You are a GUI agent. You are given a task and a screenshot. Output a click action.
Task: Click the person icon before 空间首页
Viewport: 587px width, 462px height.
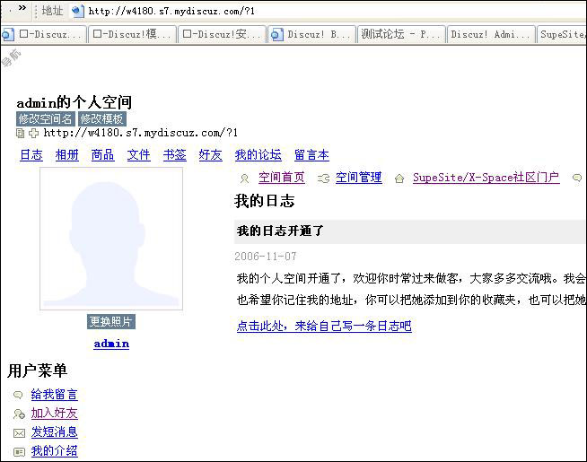(244, 179)
